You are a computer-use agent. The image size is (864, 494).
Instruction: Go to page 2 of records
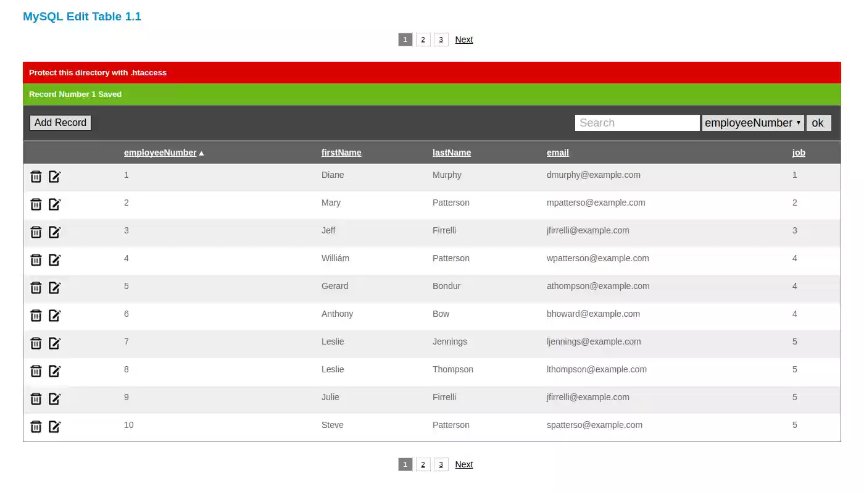423,39
